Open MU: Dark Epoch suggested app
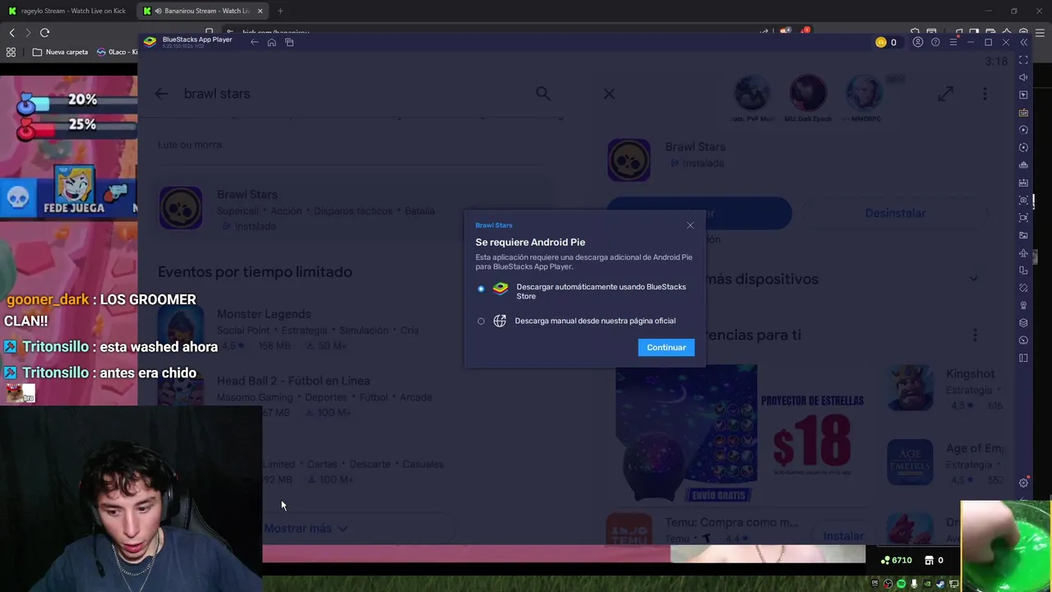This screenshot has width=1052, height=592. (x=808, y=99)
